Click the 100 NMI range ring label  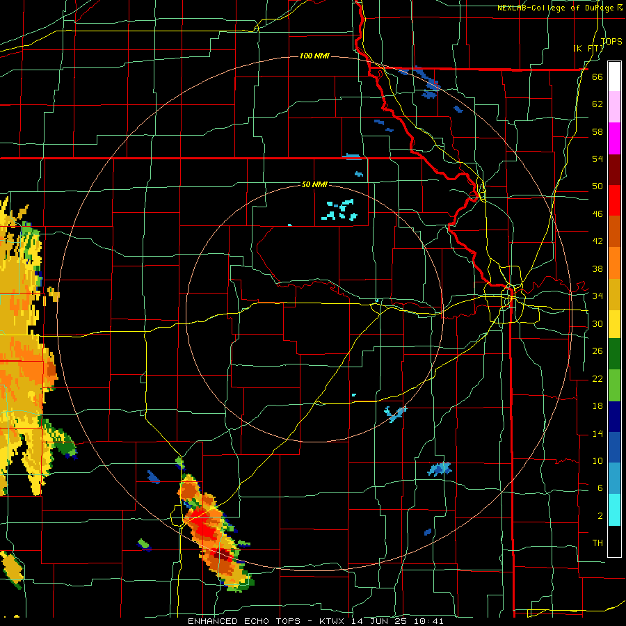[314, 56]
